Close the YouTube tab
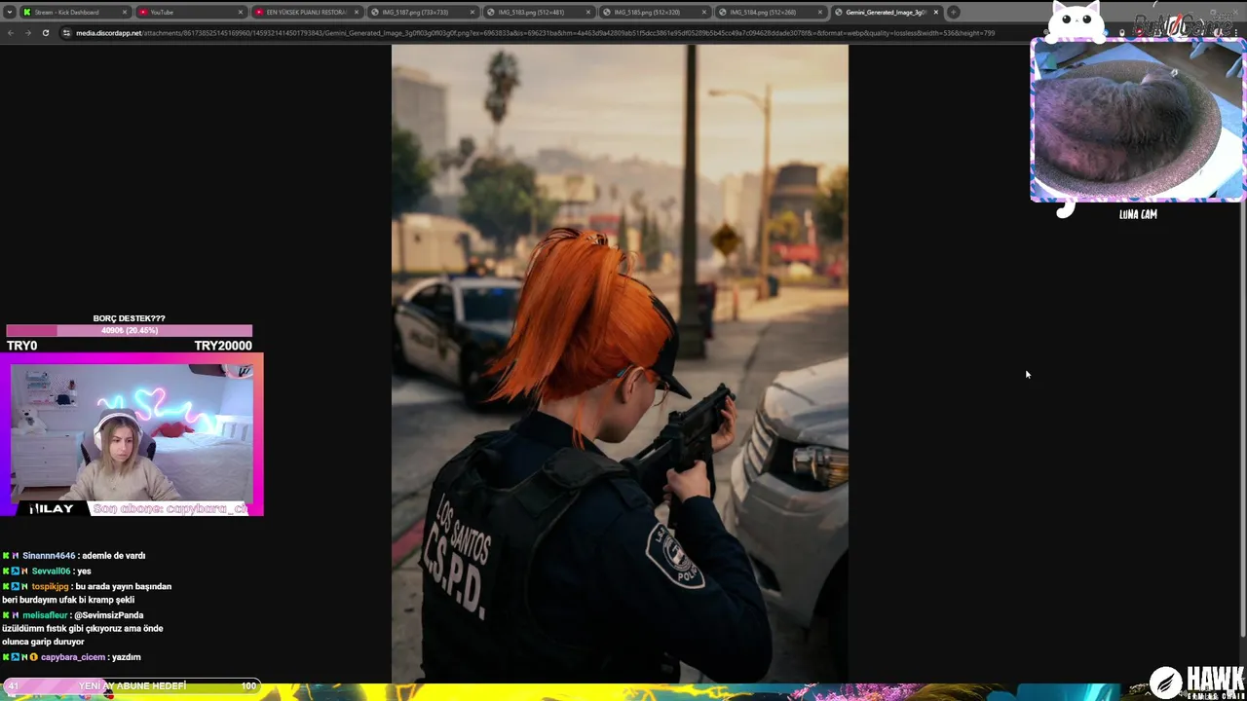Image resolution: width=1247 pixels, height=701 pixels. pos(241,13)
